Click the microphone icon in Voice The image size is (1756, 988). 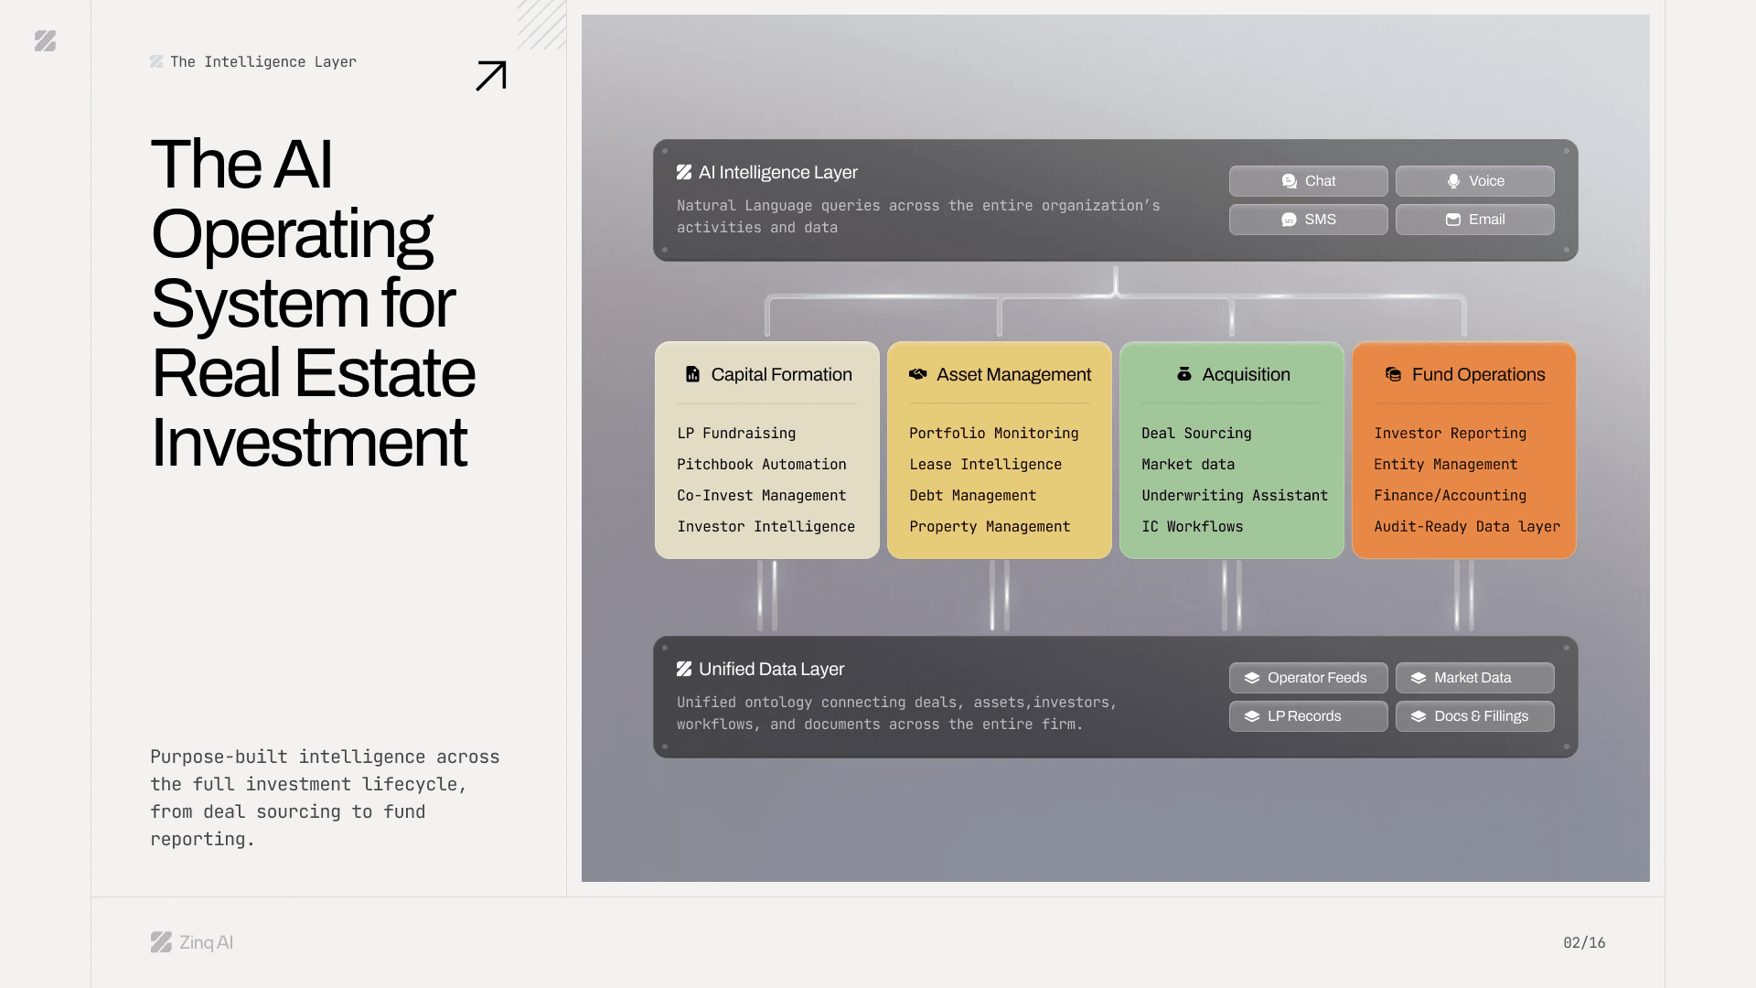[1453, 181]
